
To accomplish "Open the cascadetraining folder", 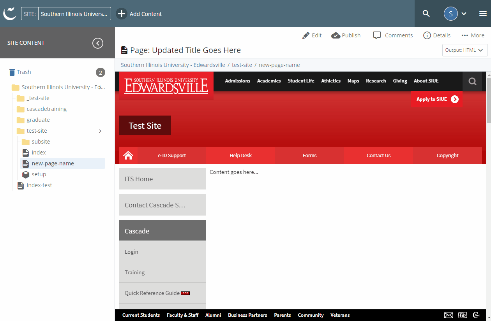I will click(42, 109).
